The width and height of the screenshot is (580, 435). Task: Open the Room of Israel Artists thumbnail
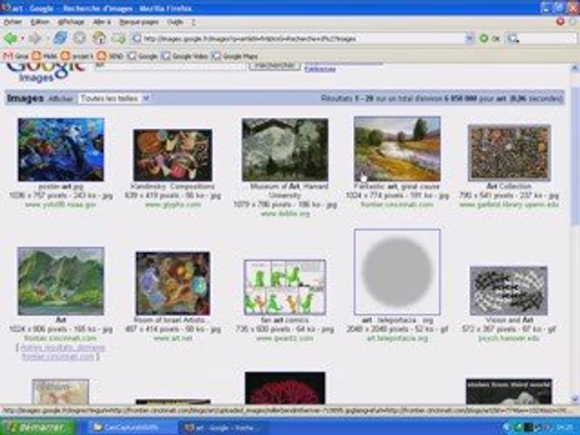pyautogui.click(x=173, y=283)
